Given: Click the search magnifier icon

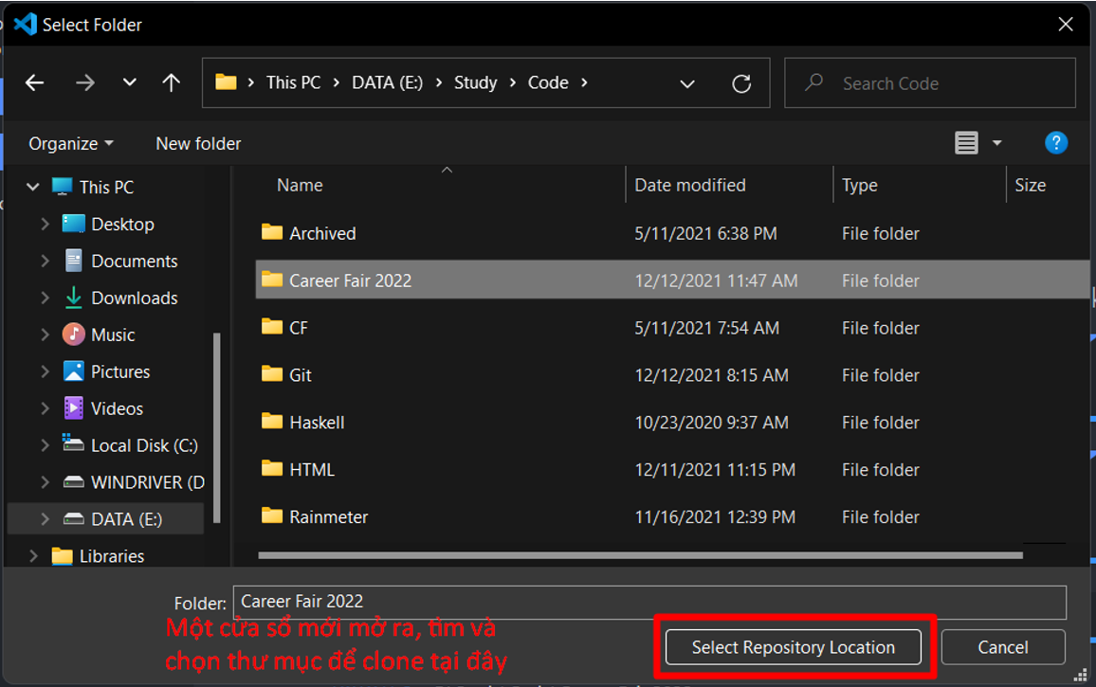Looking at the screenshot, I should click(x=813, y=82).
